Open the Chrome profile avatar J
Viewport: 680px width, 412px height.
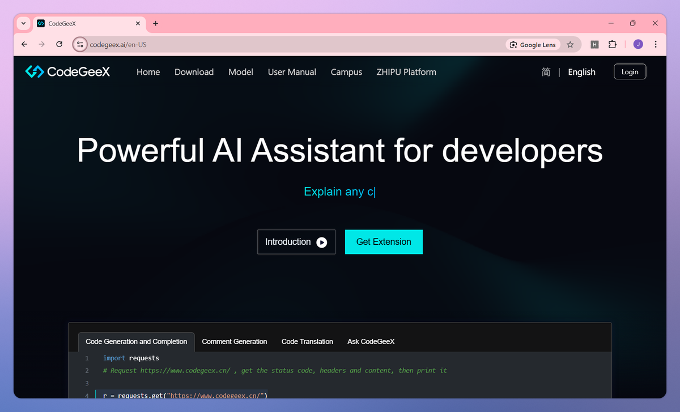pyautogui.click(x=638, y=44)
